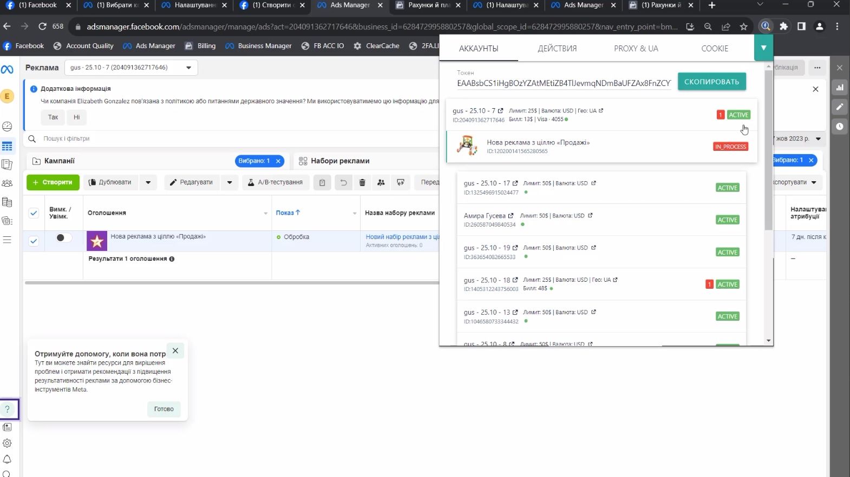The width and height of the screenshot is (850, 477).
Task: Click the Undo arrow in ads toolbar
Action: (343, 182)
